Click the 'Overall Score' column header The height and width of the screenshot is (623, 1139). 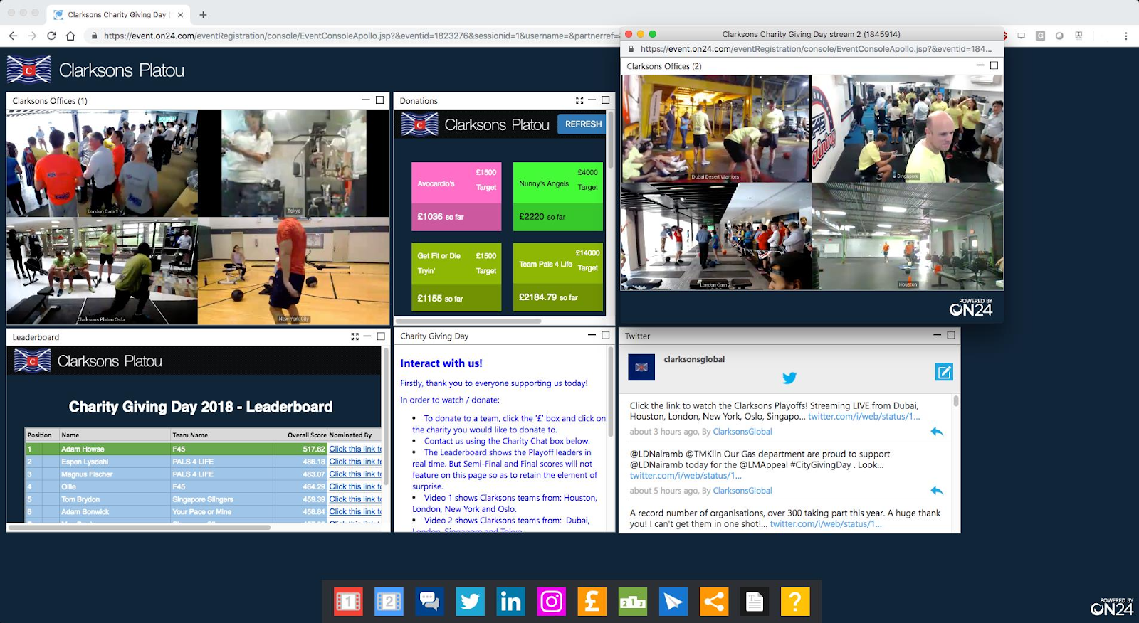click(307, 435)
